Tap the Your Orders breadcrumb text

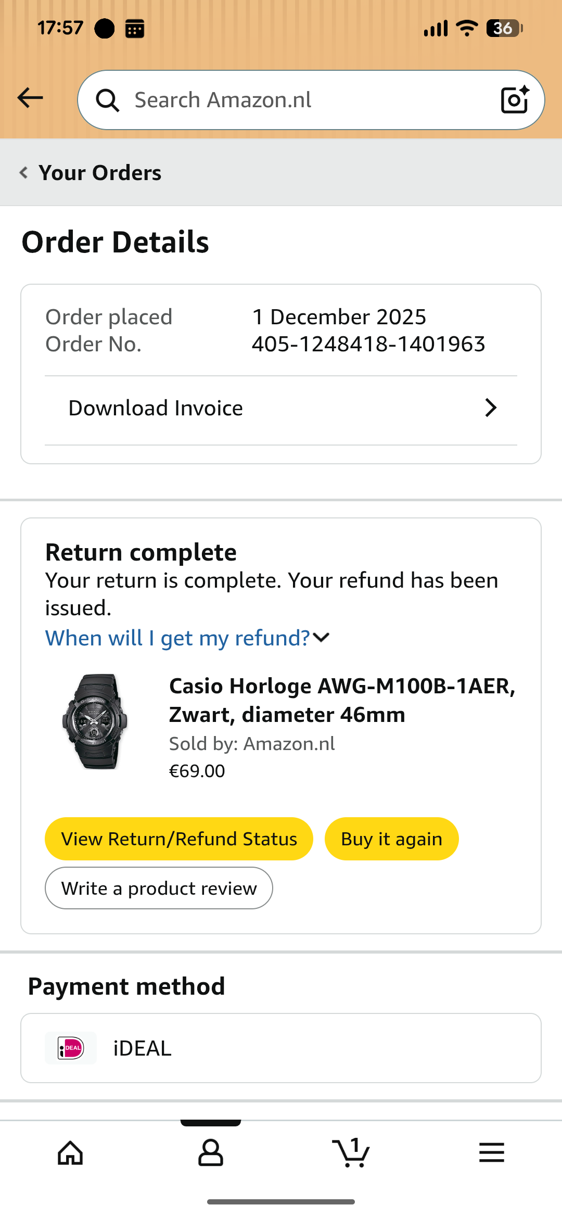100,173
